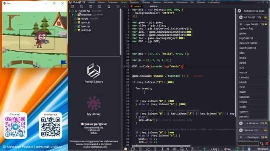Click the code library search input field

[248, 143]
